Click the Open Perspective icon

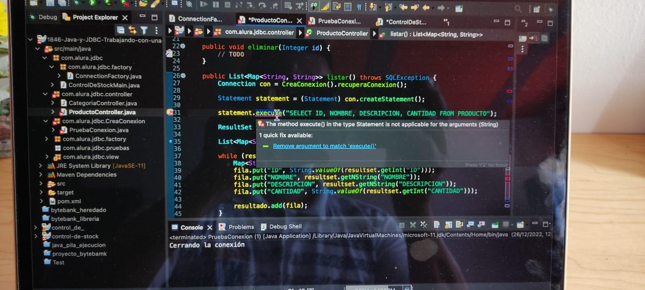click(x=537, y=9)
